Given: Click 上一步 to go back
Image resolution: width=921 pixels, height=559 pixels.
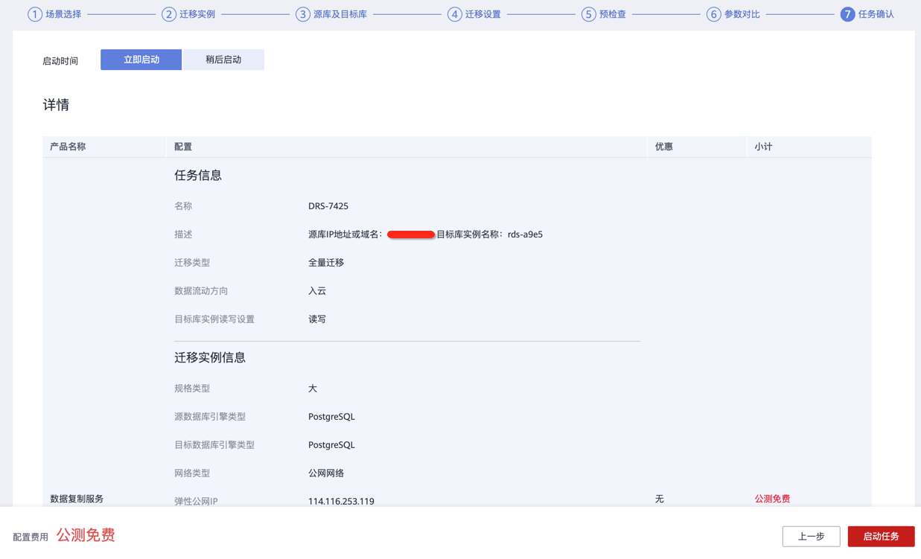Looking at the screenshot, I should click(x=811, y=536).
